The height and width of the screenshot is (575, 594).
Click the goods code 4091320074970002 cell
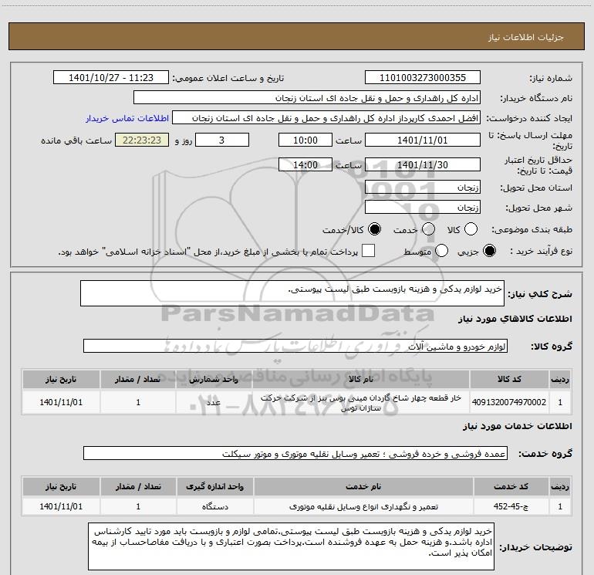pyautogui.click(x=509, y=402)
